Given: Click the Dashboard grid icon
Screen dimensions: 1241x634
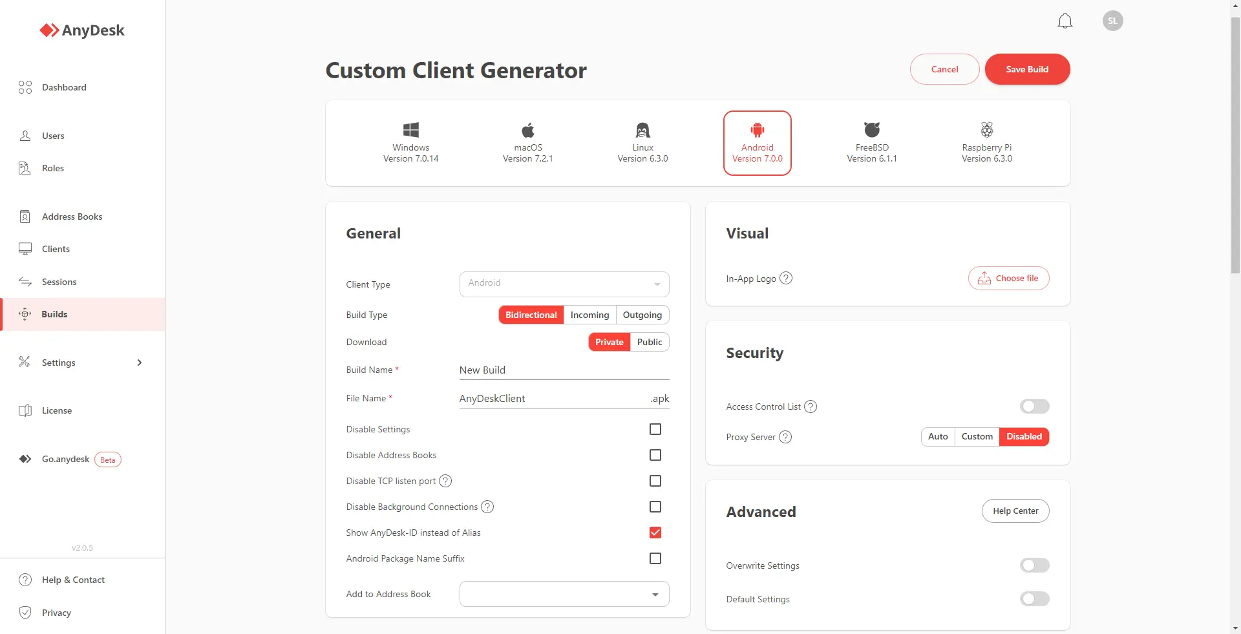Looking at the screenshot, I should 25,87.
